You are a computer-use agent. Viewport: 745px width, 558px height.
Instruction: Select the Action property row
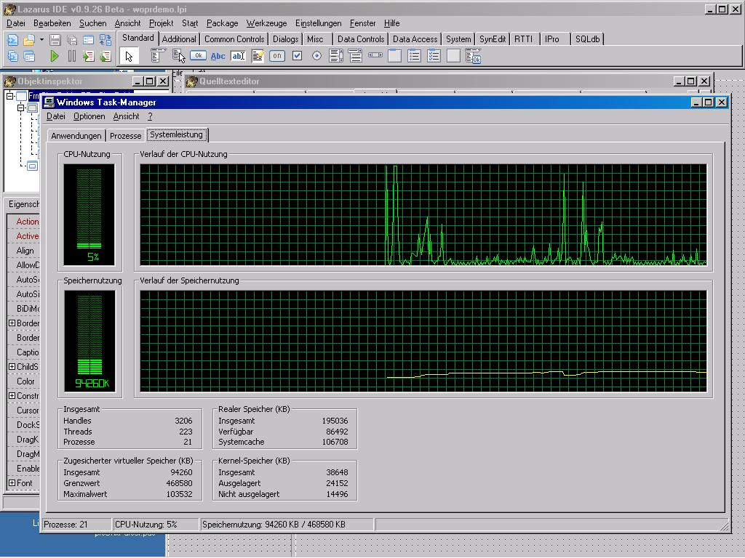pyautogui.click(x=23, y=221)
